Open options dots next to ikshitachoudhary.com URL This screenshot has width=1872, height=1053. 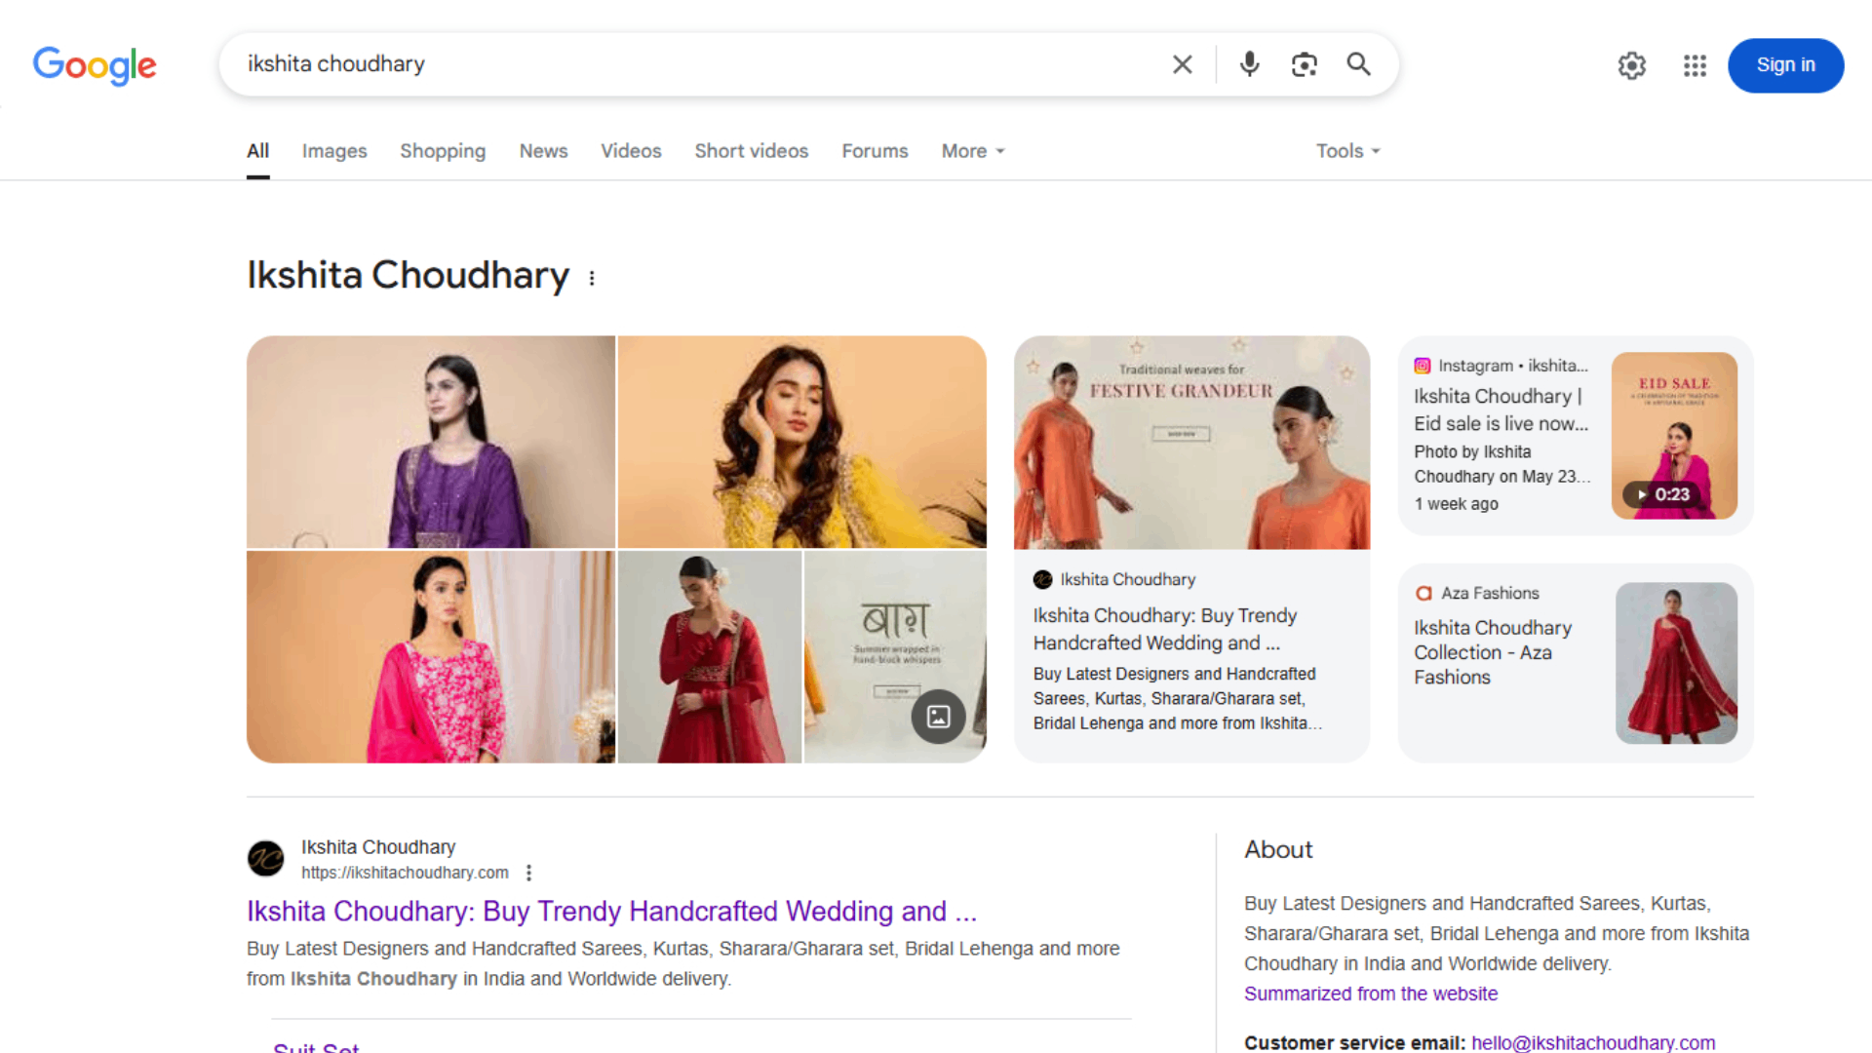(528, 873)
